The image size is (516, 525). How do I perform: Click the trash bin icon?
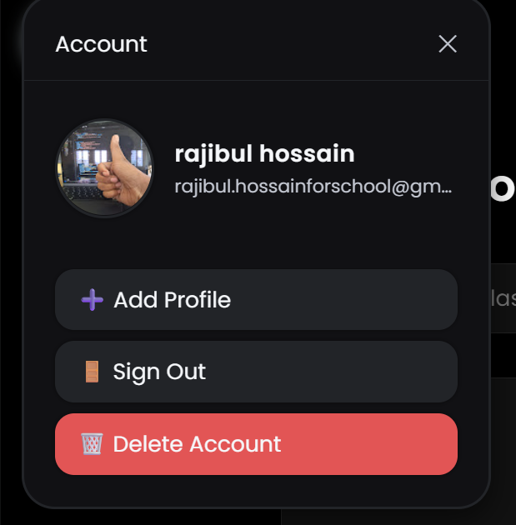[92, 444]
